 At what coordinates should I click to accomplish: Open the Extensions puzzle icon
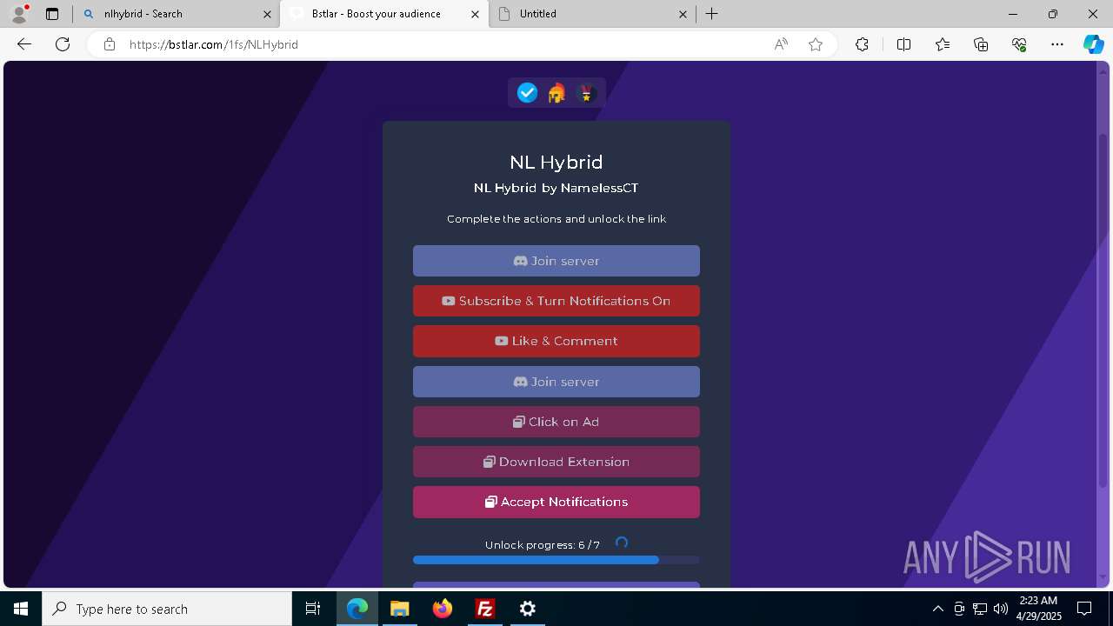tap(862, 44)
